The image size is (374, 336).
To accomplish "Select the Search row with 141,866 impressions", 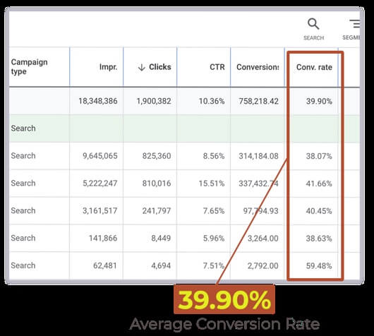I will tap(184, 238).
